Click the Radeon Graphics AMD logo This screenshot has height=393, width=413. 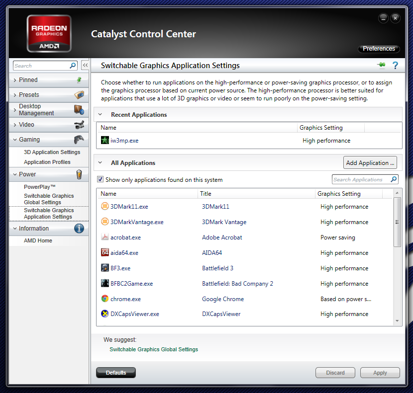click(x=49, y=34)
